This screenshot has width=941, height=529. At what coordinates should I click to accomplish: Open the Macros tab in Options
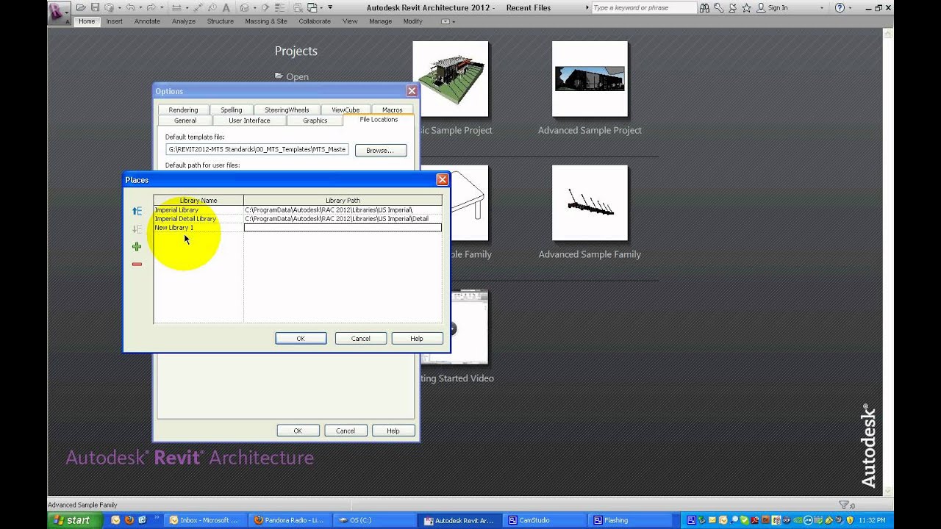pyautogui.click(x=393, y=110)
